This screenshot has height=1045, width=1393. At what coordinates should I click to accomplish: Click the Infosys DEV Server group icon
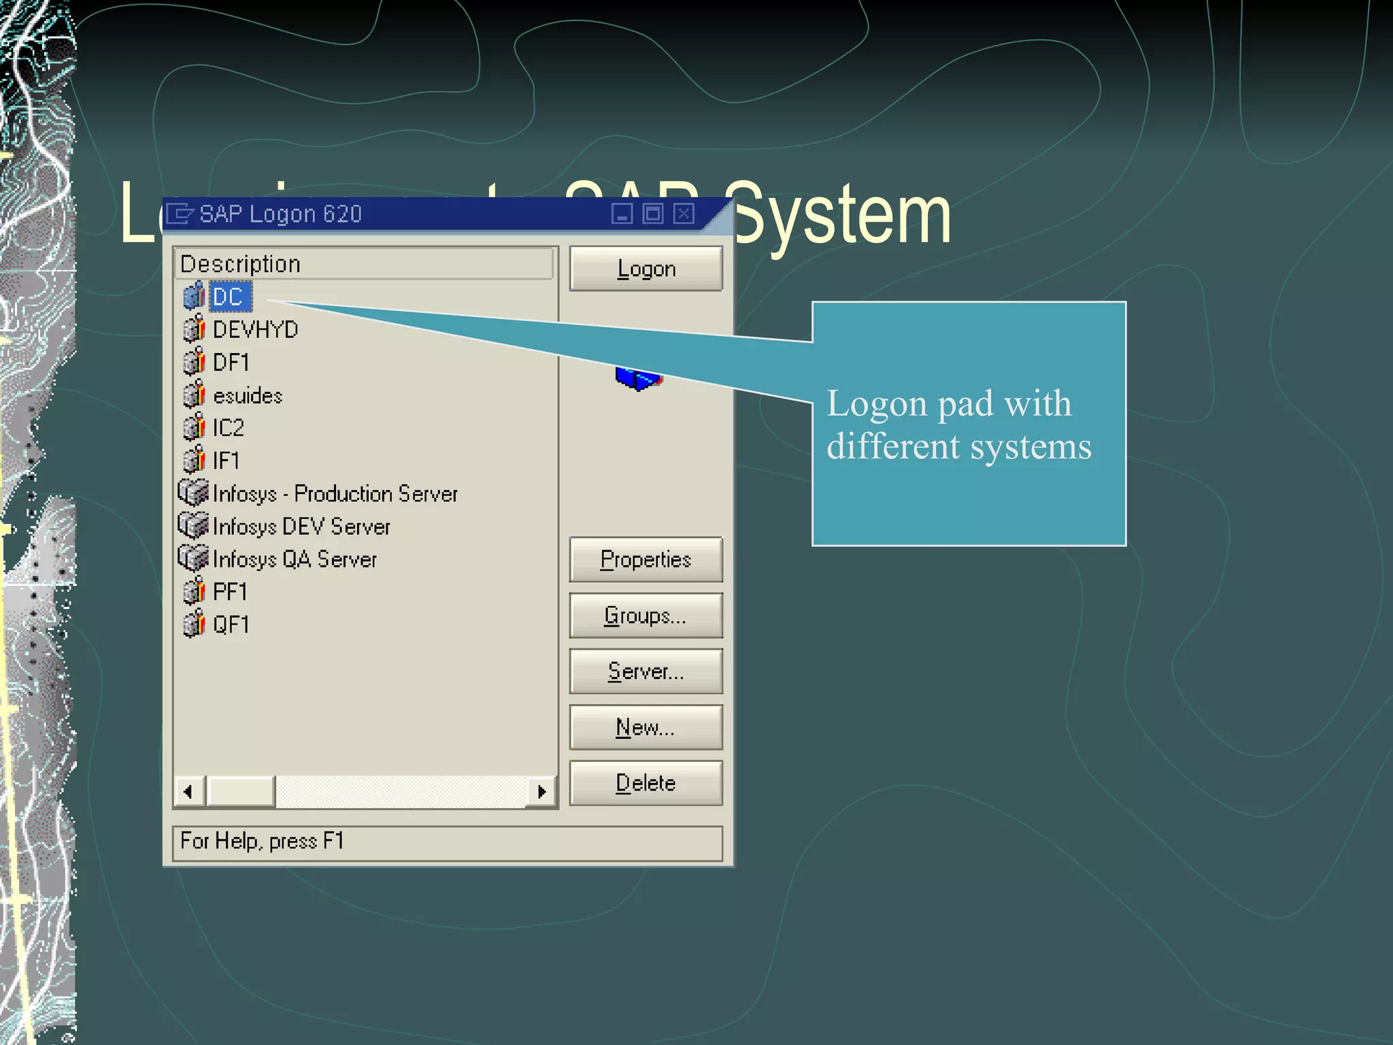coord(193,525)
